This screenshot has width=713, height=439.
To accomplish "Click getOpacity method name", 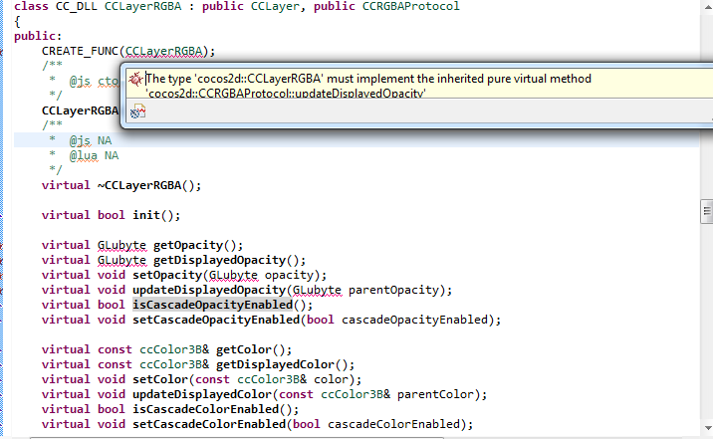I will tap(188, 246).
